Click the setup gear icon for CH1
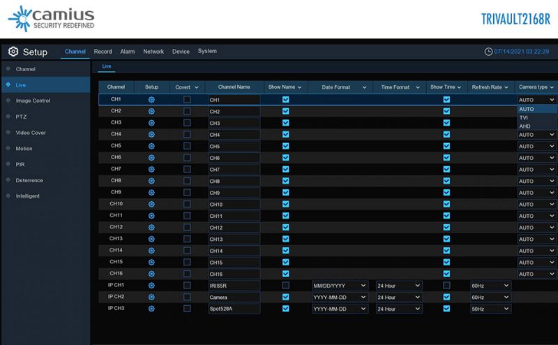 (x=151, y=100)
